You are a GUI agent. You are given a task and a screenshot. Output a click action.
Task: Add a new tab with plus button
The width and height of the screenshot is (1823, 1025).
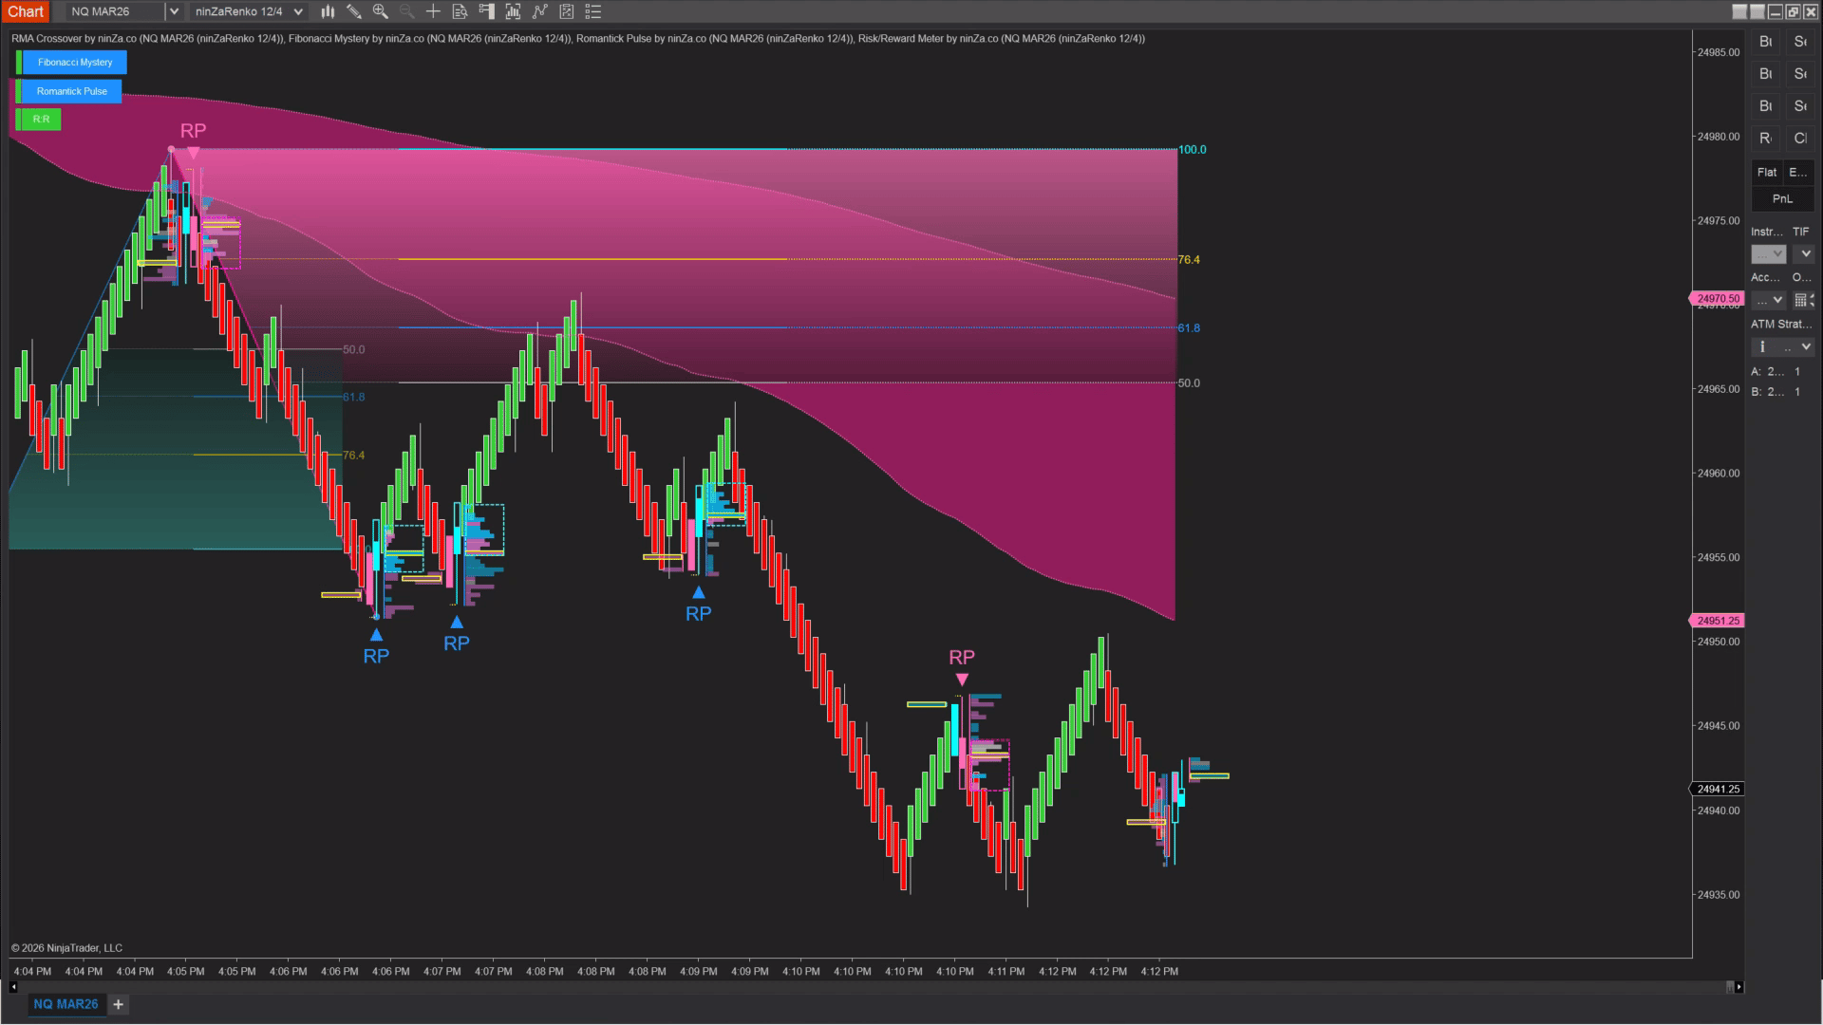pos(119,1004)
